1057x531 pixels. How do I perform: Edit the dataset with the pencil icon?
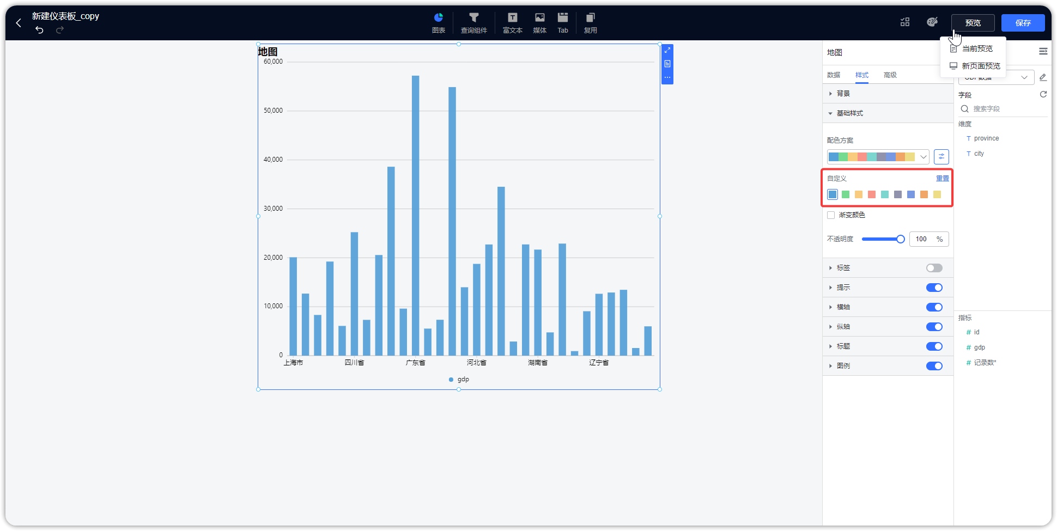pos(1043,77)
